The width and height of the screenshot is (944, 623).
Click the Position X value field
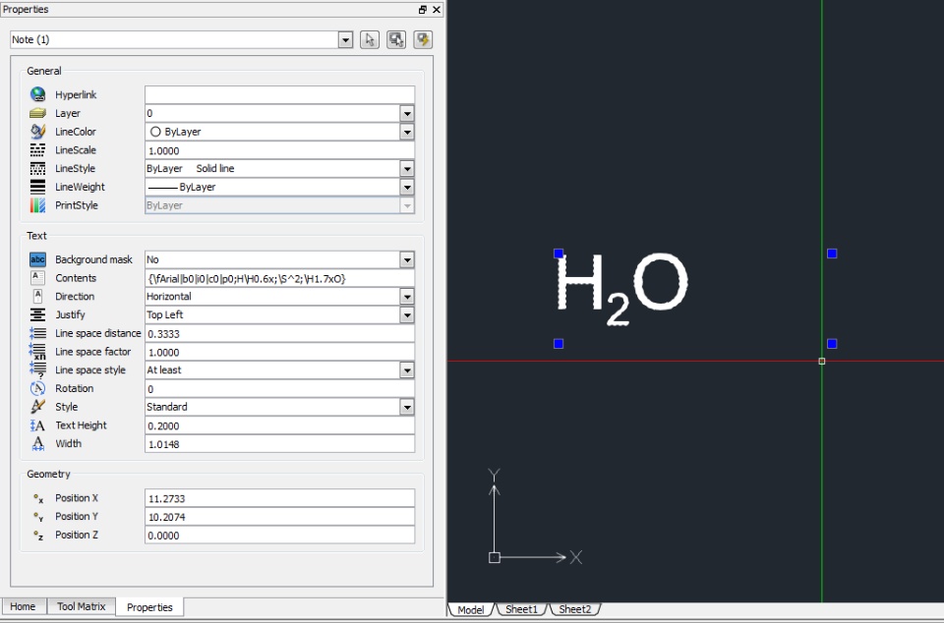280,498
